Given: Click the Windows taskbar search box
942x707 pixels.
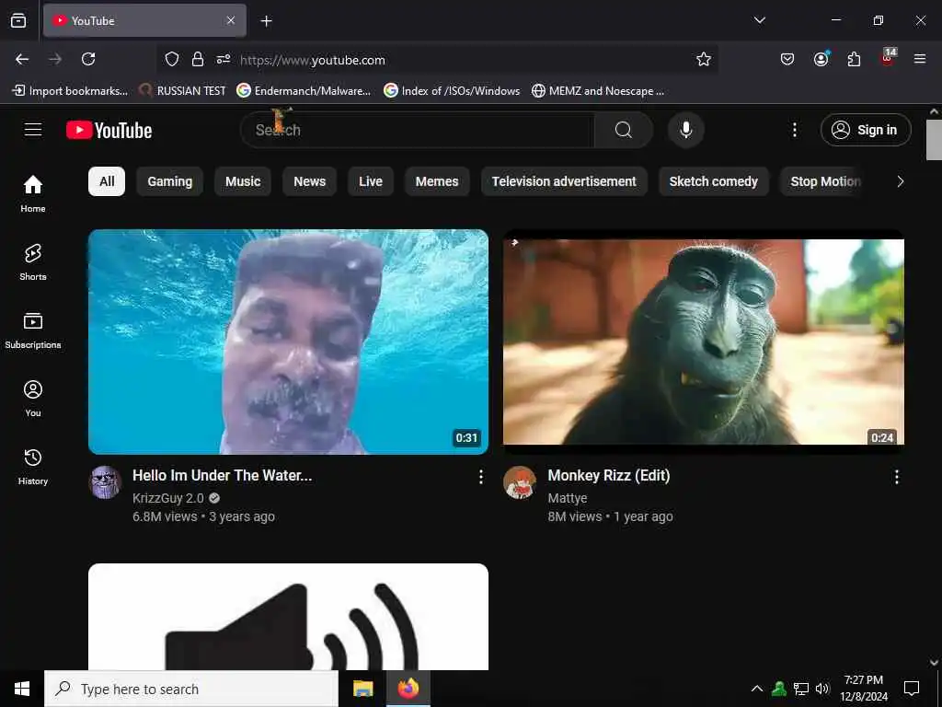Looking at the screenshot, I should [191, 689].
